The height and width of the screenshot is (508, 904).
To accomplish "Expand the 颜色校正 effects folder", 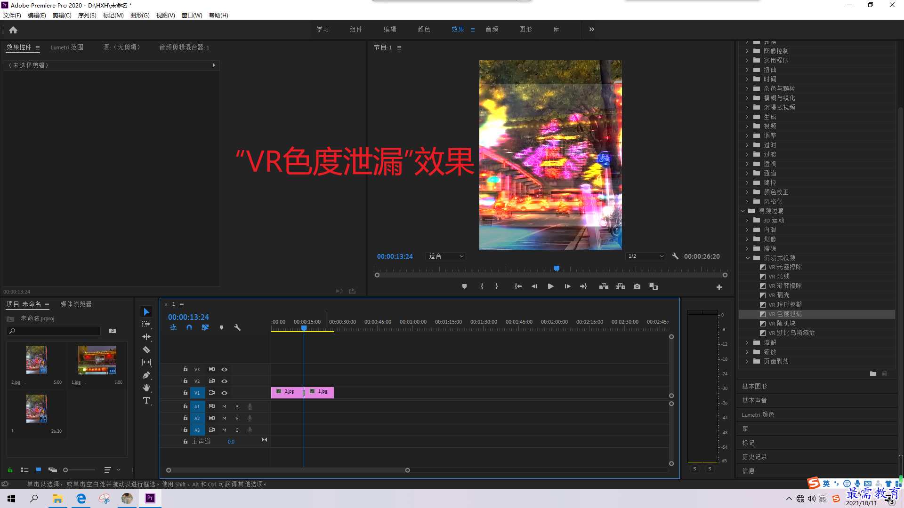I will [747, 192].
